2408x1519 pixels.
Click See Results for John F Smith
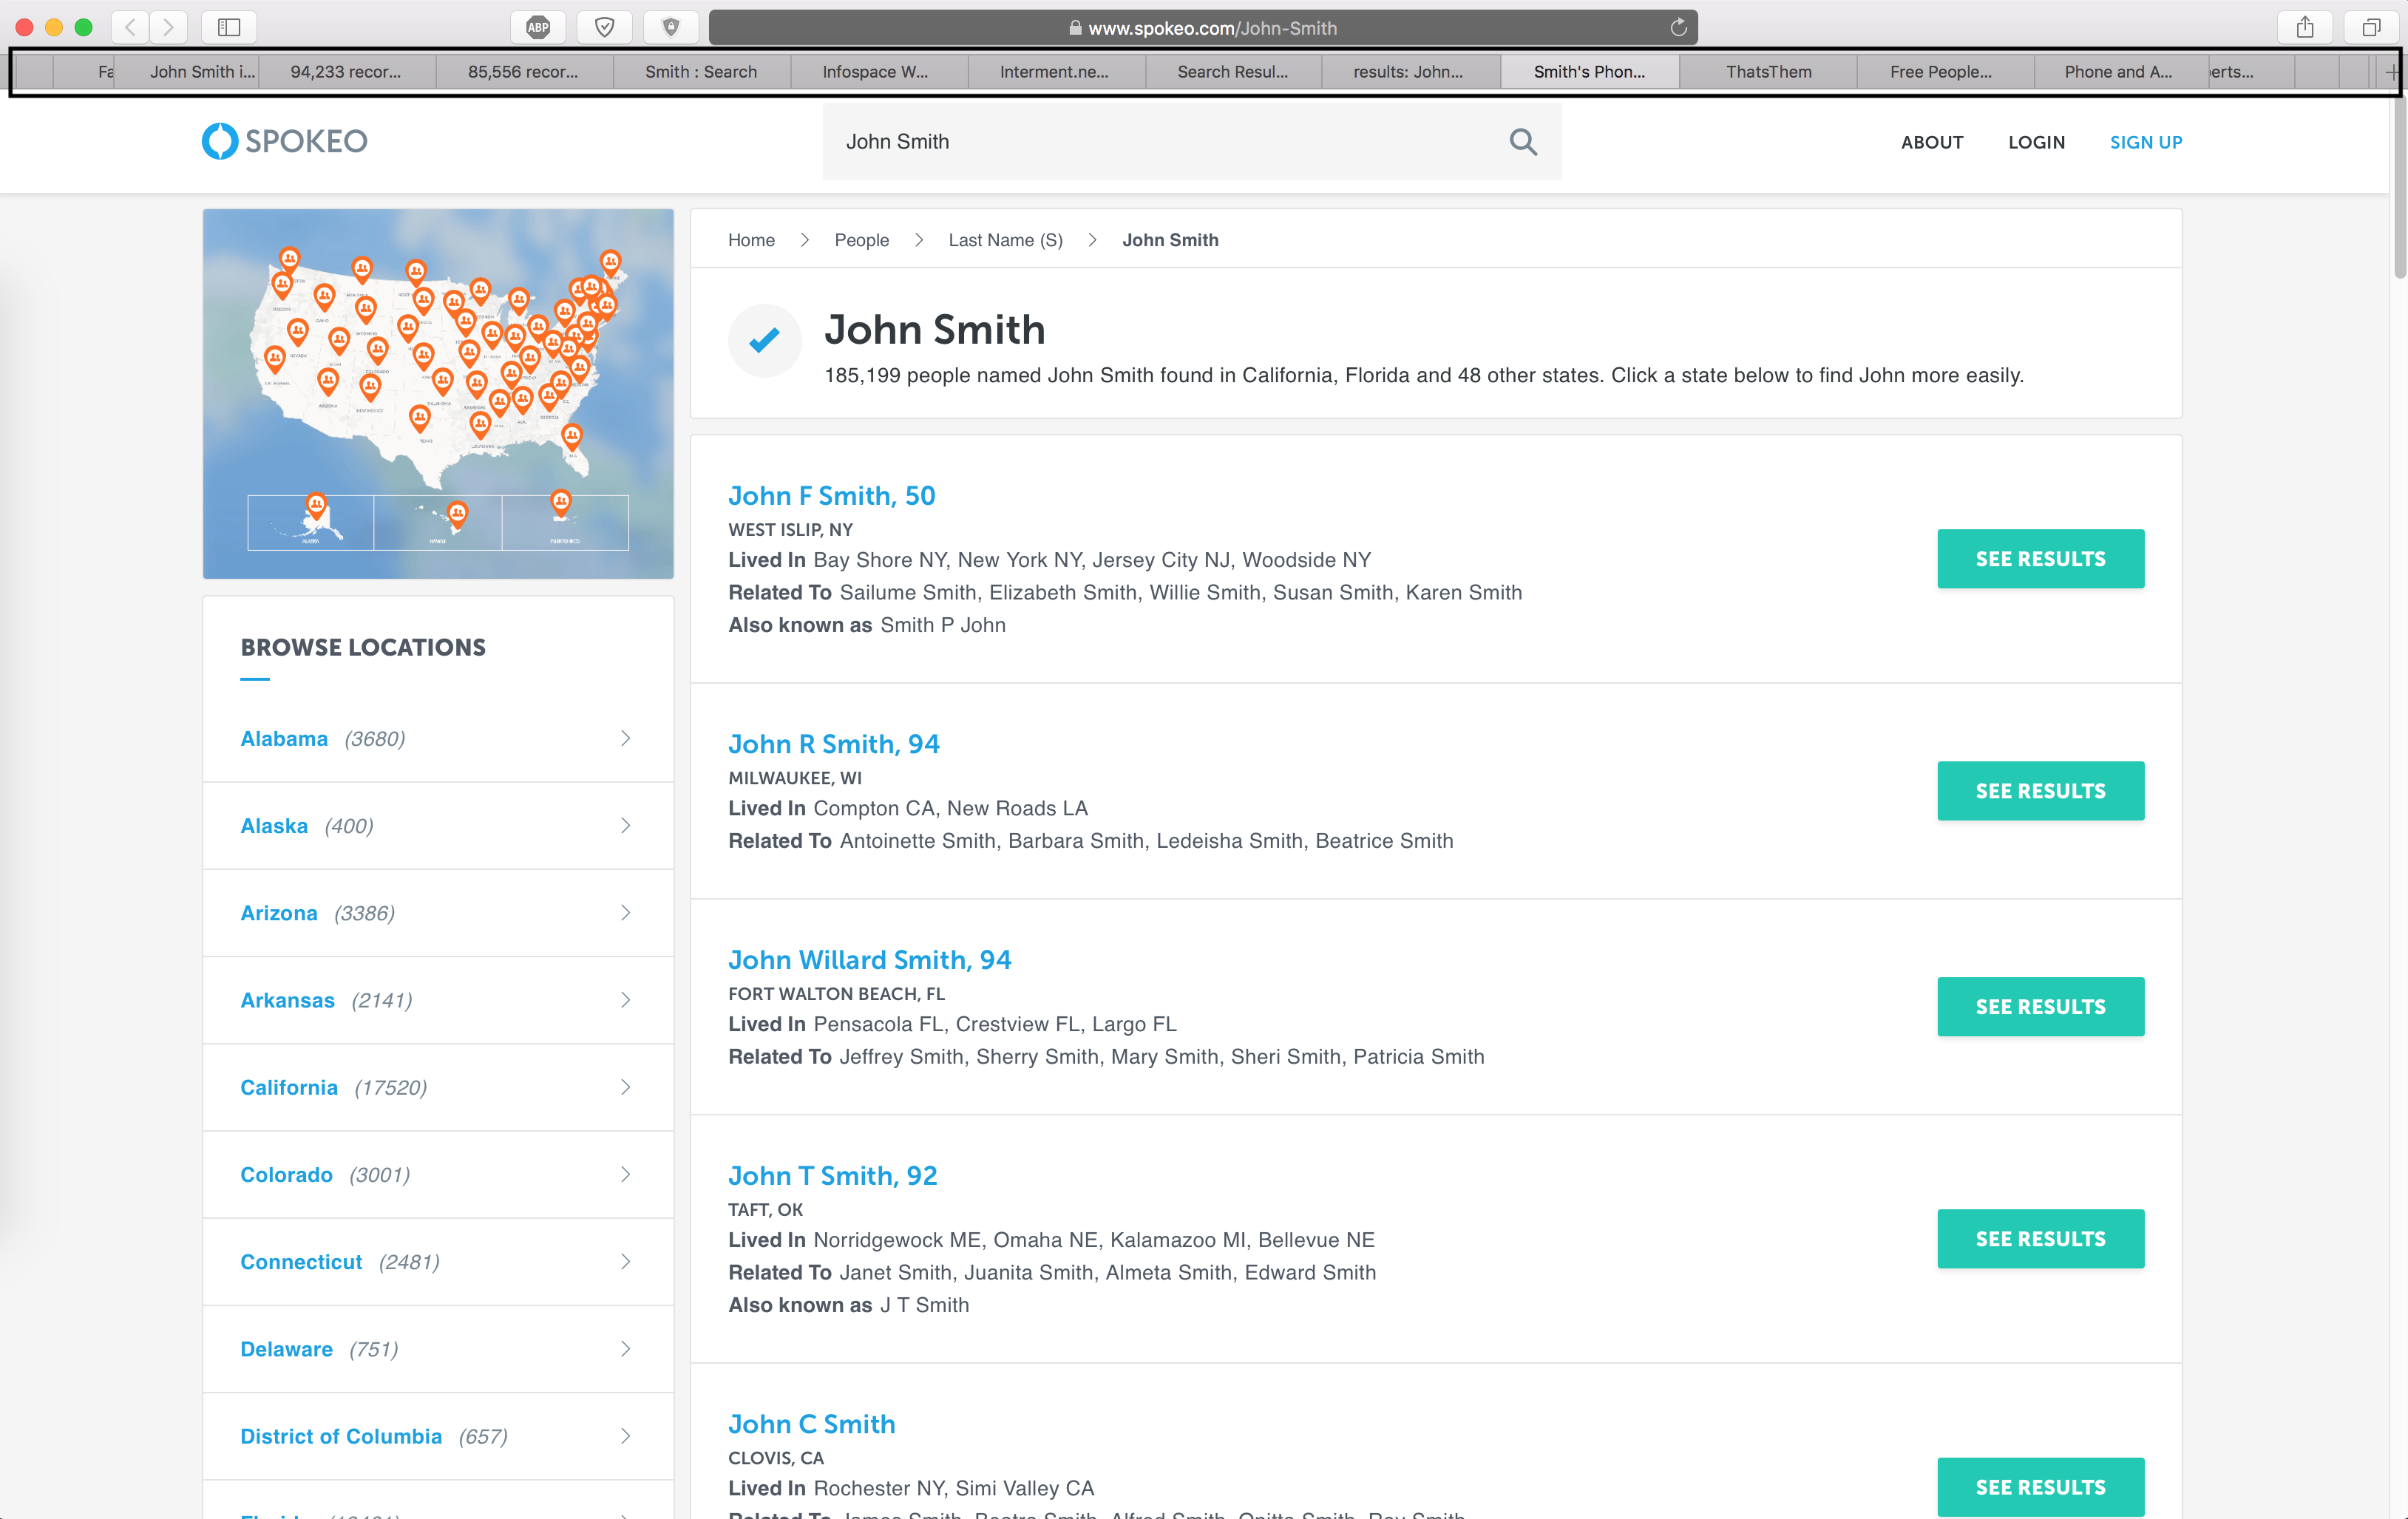[x=2040, y=559]
